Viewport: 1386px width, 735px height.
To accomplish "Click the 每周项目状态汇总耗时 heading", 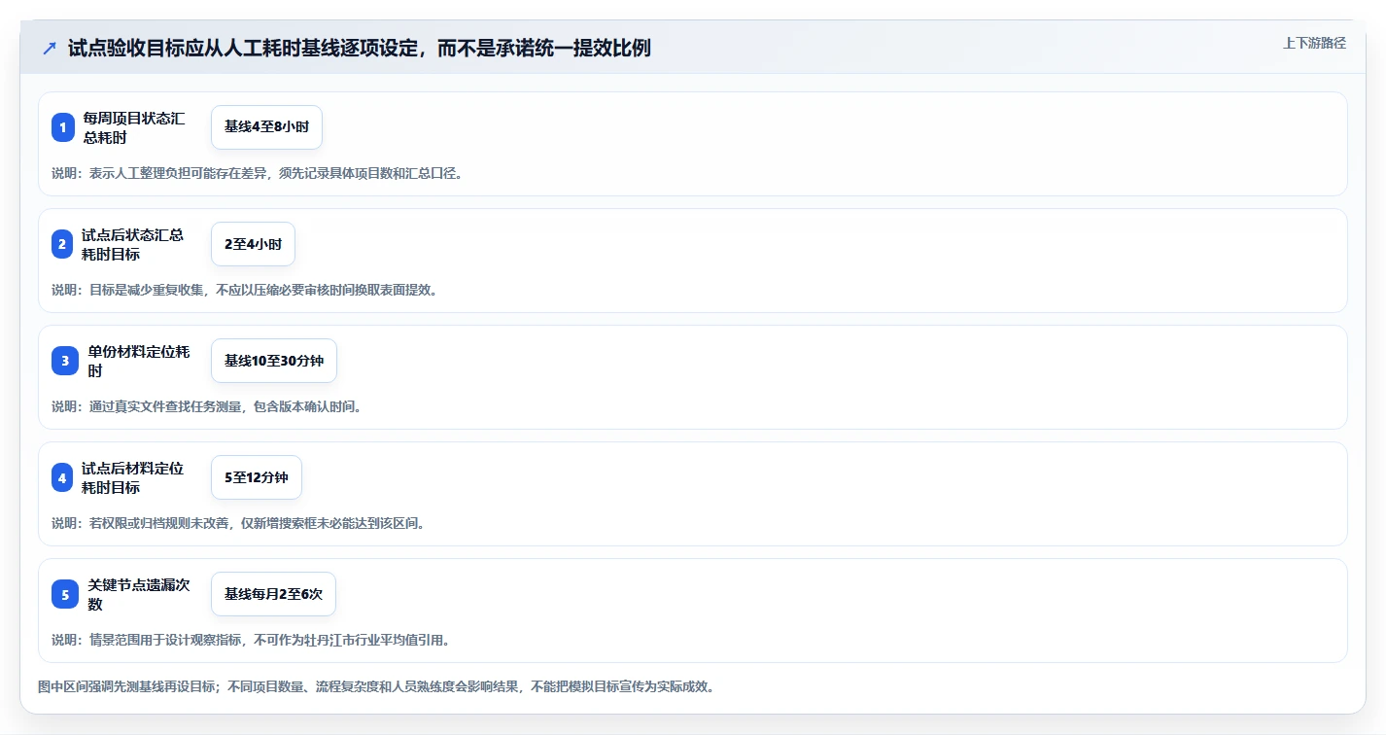I will [x=134, y=127].
